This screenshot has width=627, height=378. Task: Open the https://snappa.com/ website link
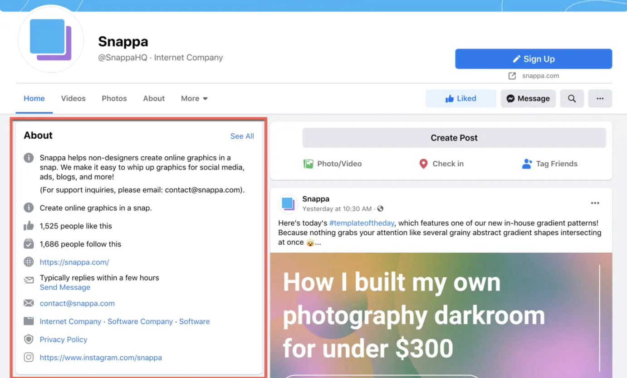click(x=74, y=262)
